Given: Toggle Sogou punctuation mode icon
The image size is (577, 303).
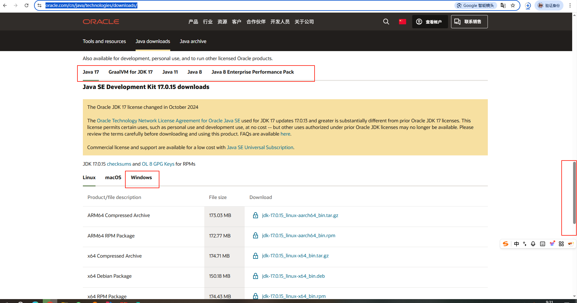Looking at the screenshot, I should 525,244.
